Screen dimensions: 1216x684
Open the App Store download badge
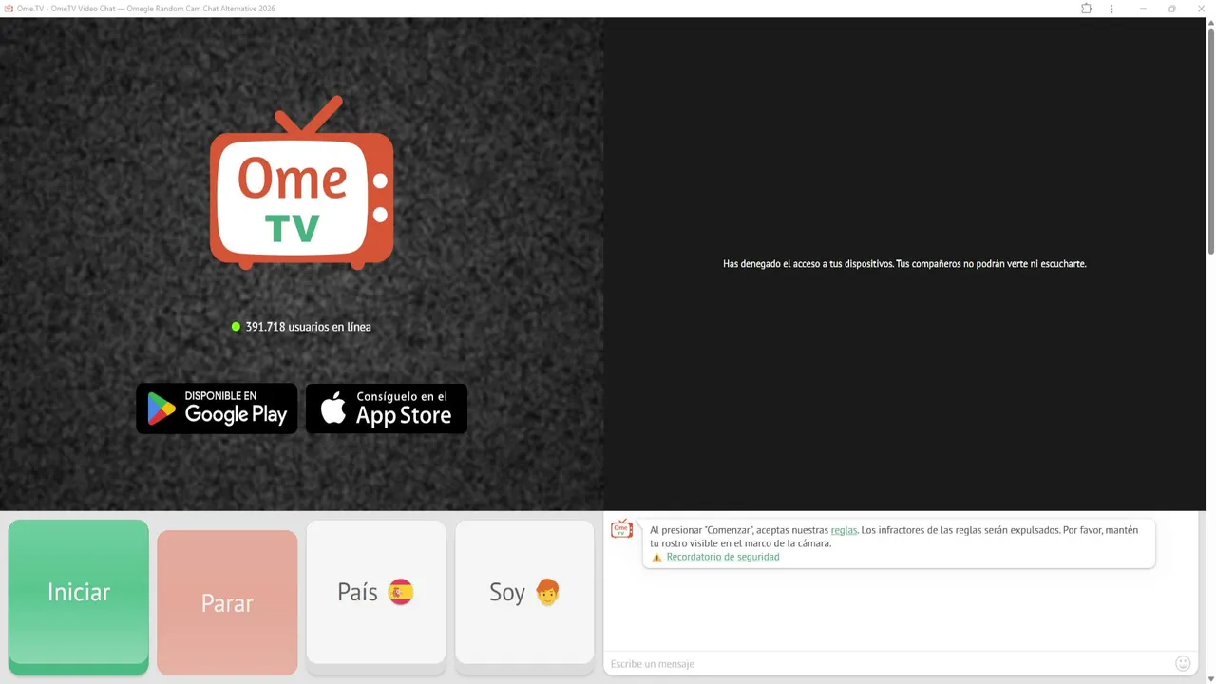tap(386, 408)
